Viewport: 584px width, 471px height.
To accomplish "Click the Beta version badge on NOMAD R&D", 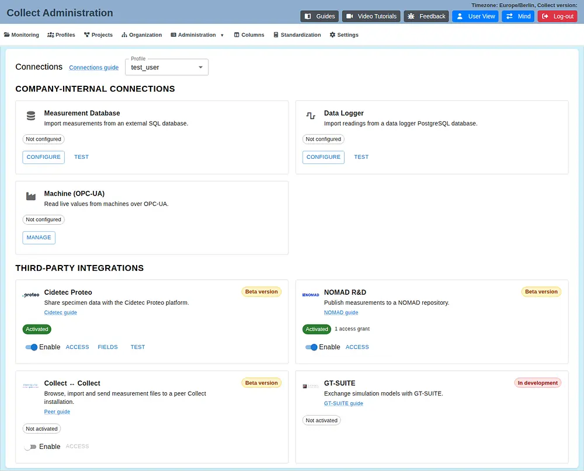I will click(541, 292).
